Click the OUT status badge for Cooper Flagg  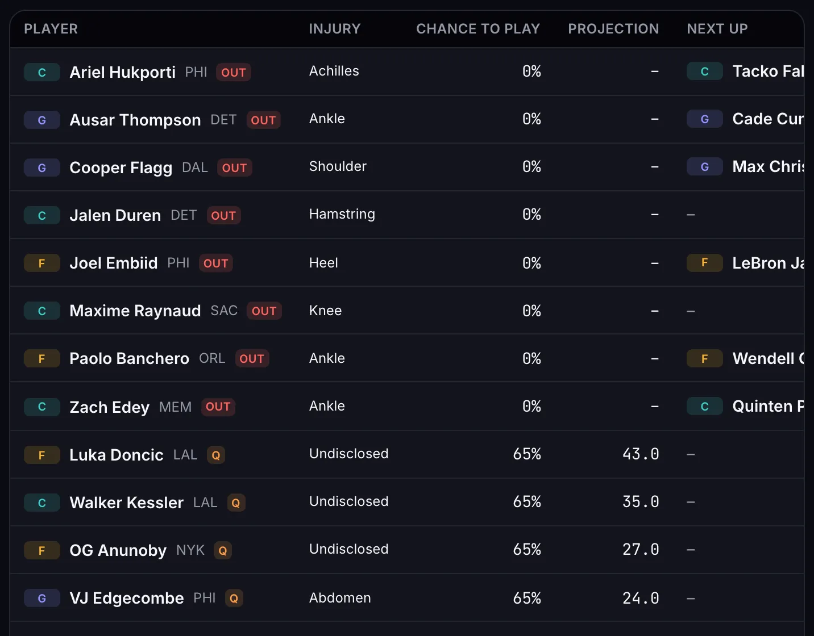[x=234, y=168]
